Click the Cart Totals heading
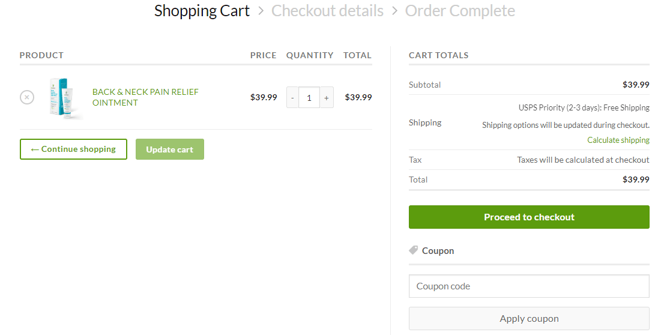 point(438,55)
